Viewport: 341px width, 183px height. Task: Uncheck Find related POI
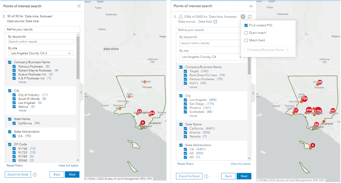246,25
